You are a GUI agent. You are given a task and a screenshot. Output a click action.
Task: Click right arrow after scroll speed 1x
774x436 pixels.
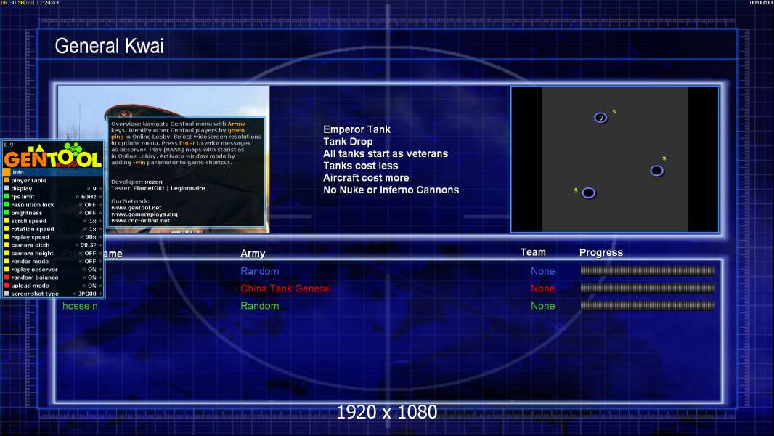pos(100,221)
